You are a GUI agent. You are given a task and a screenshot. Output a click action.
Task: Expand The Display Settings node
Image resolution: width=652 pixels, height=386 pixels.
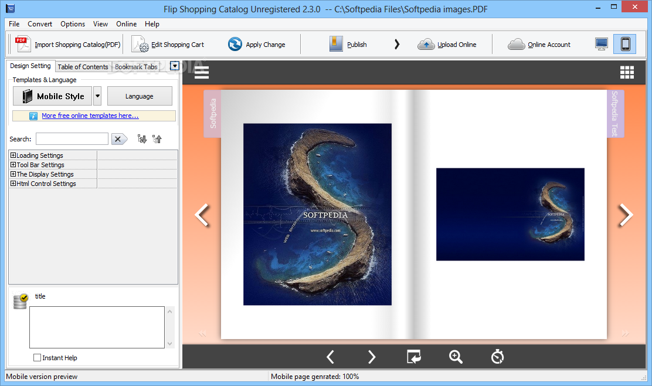[13, 174]
